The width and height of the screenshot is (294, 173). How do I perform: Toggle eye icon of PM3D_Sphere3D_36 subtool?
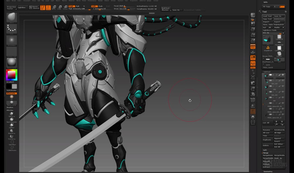[283, 103]
